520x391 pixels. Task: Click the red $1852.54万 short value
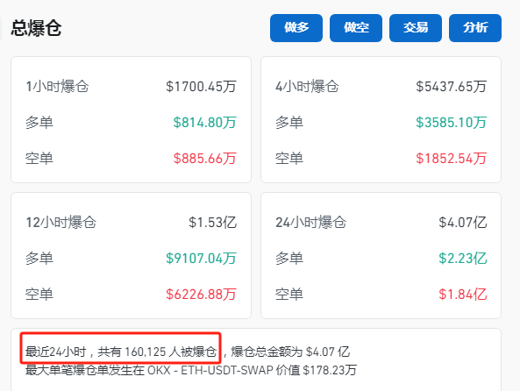point(451,158)
